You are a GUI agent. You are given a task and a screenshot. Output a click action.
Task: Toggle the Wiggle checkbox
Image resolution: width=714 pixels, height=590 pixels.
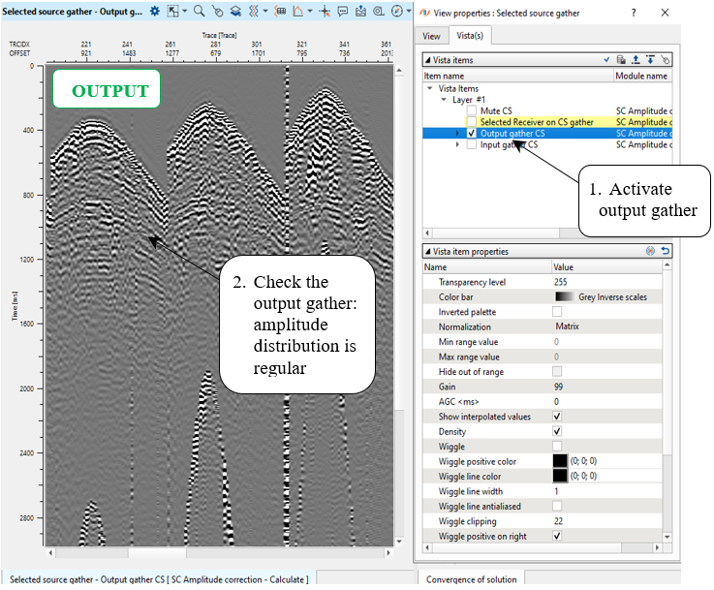pyautogui.click(x=557, y=447)
